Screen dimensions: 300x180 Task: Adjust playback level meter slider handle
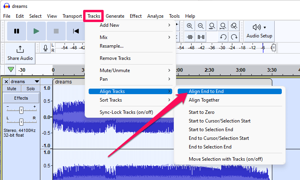(x=273, y=48)
